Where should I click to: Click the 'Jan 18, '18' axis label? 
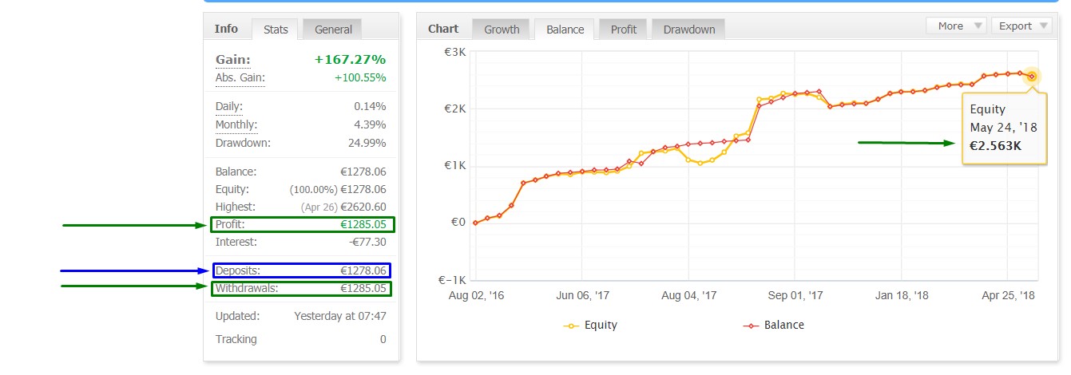coord(902,296)
